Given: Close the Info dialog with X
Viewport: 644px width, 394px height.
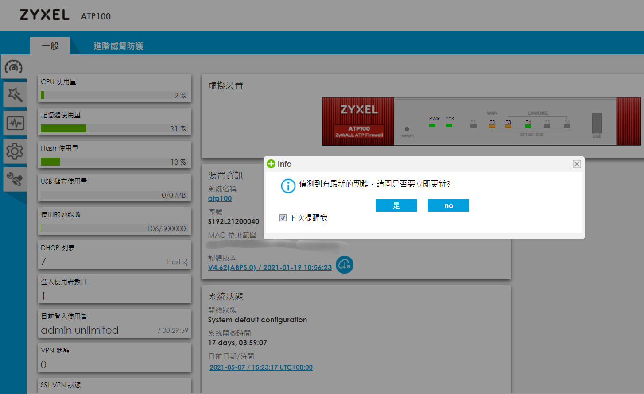Looking at the screenshot, I should [577, 164].
